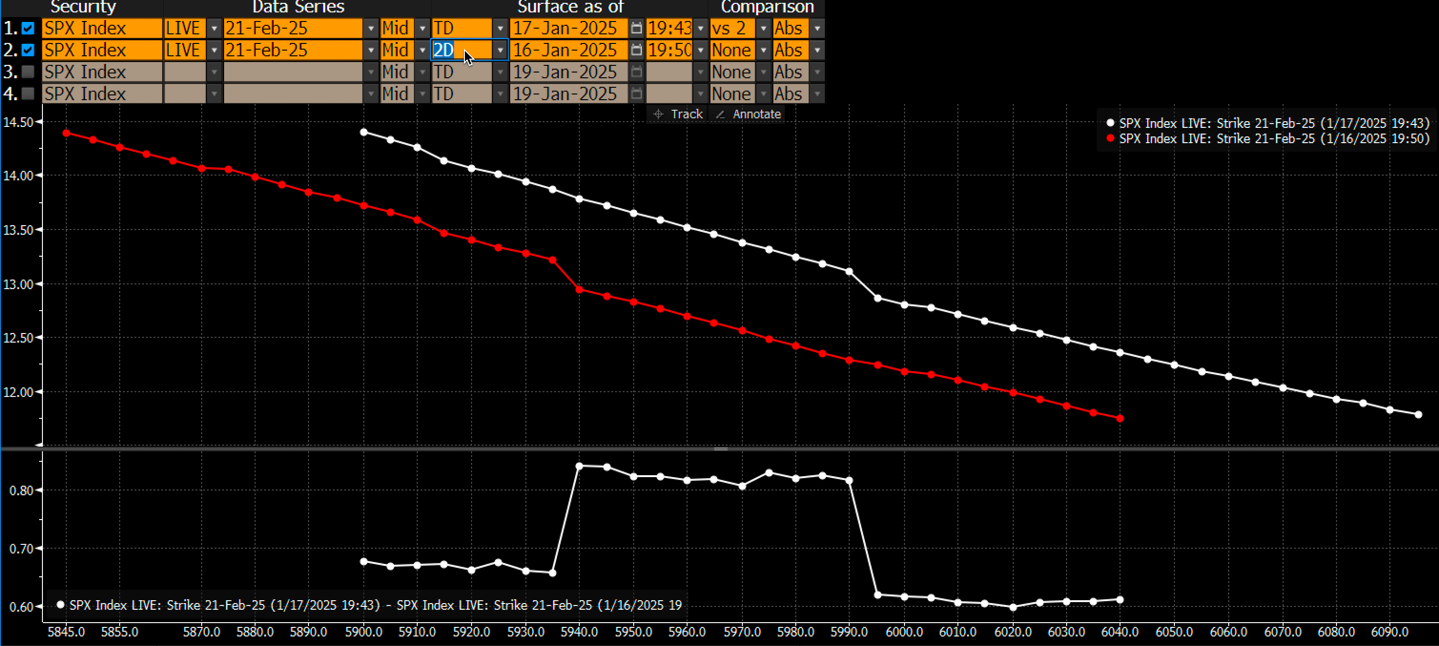1439x646 pixels.
Task: Open row 1 Mid price dropdown
Action: (x=422, y=28)
